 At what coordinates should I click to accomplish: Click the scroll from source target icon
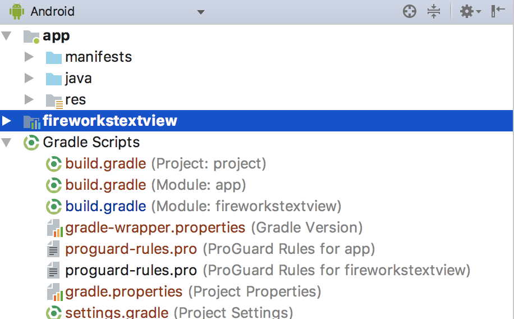[410, 11]
